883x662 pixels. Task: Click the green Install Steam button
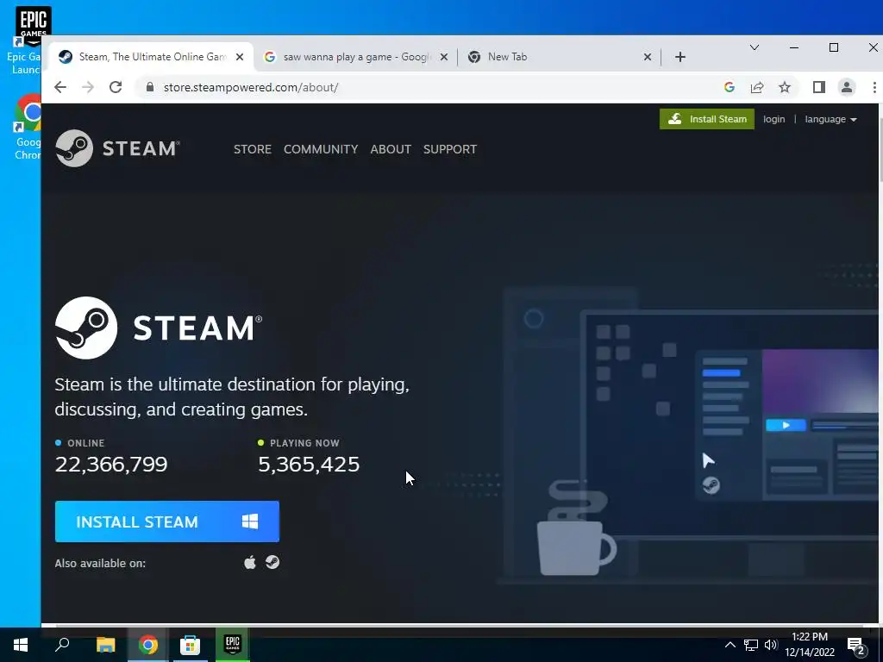coord(707,119)
